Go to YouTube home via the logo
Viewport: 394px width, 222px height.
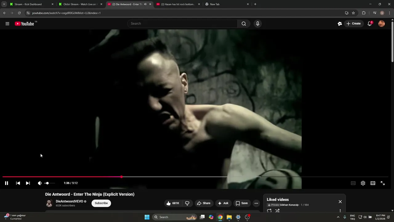(24, 24)
